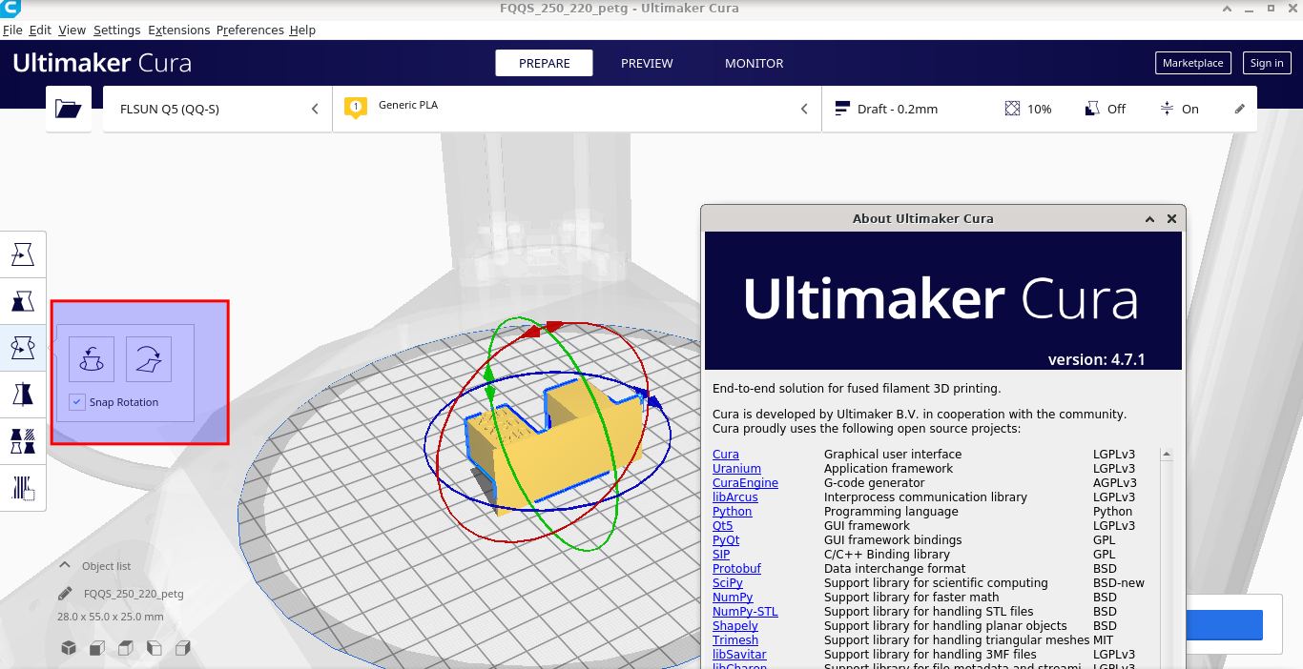Switch to right side view cube icon

coord(183,648)
